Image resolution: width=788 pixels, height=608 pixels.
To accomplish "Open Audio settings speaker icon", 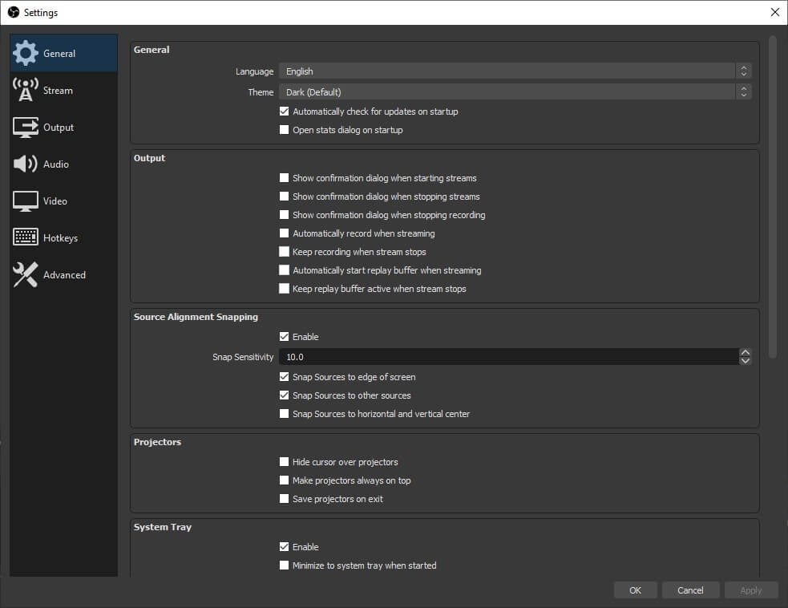I will tap(25, 164).
